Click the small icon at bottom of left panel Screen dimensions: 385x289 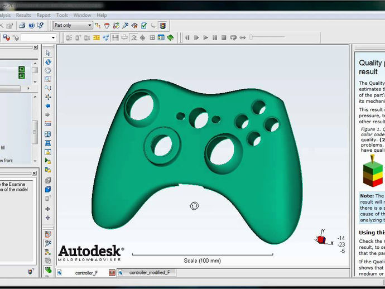click(x=31, y=271)
